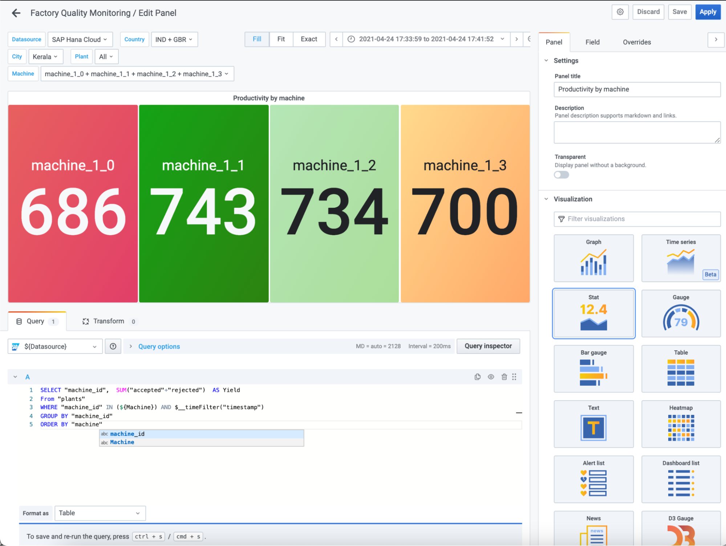726x546 pixels.
Task: Click the Filter visualizations search field
Action: (637, 219)
